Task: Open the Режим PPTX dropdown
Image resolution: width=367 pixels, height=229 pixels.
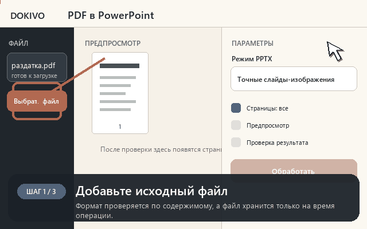Action: click(x=294, y=79)
